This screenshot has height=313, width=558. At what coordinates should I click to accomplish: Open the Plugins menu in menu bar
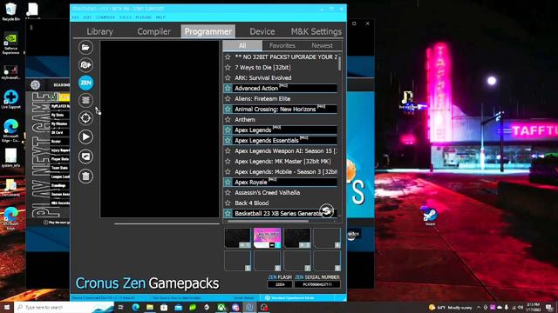(143, 17)
